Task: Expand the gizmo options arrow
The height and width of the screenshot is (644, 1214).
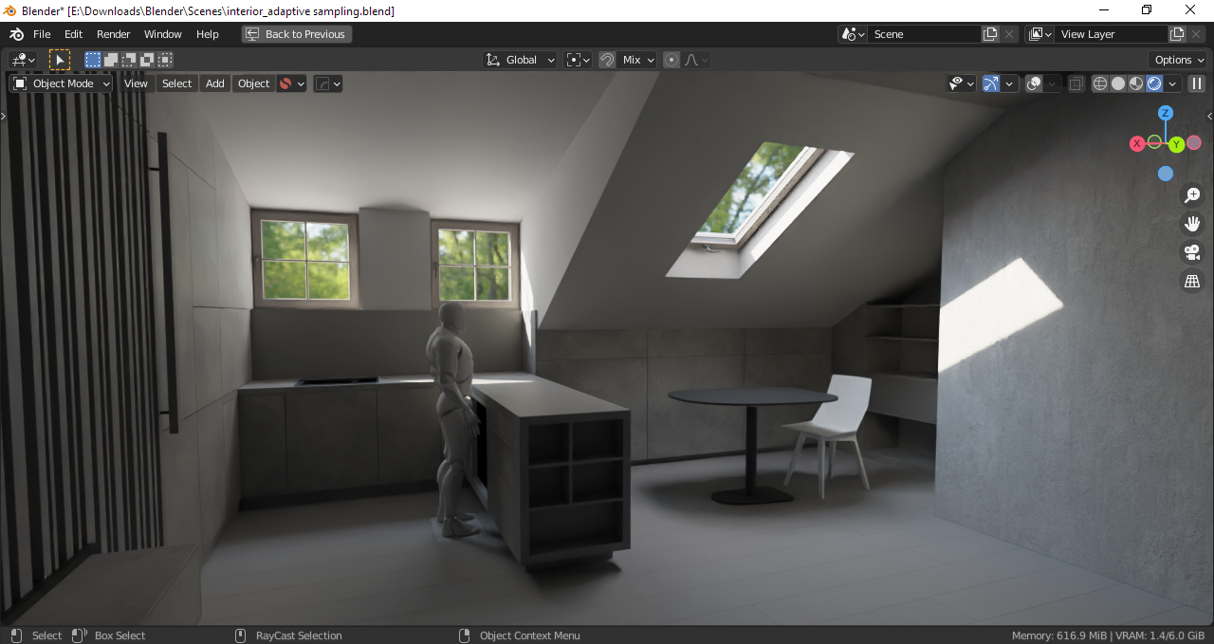Action: (x=1010, y=83)
